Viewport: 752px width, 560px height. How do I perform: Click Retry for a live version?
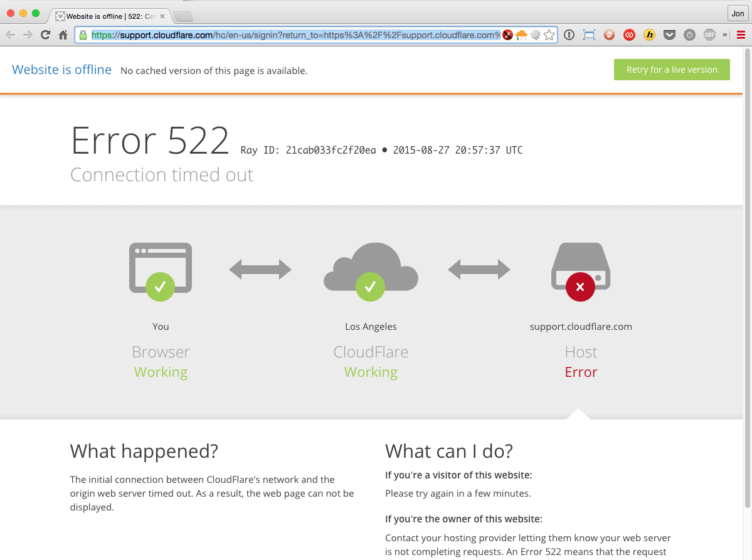click(672, 70)
